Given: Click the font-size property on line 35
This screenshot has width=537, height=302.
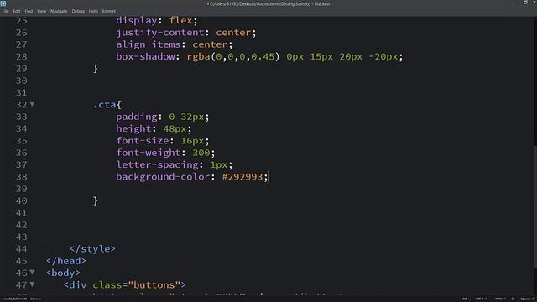Looking at the screenshot, I should pyautogui.click(x=143, y=141).
